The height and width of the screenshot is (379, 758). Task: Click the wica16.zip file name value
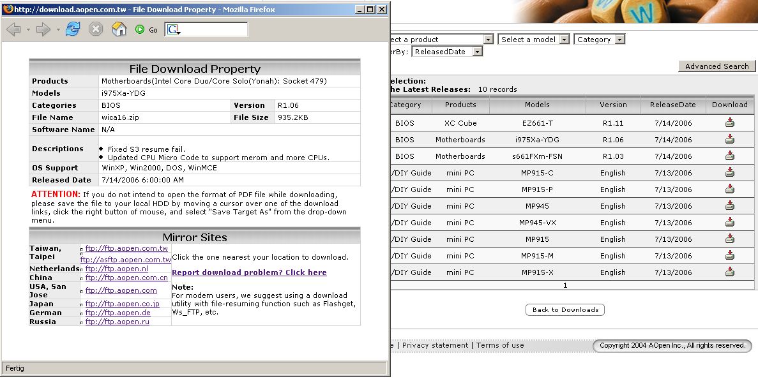pos(120,117)
